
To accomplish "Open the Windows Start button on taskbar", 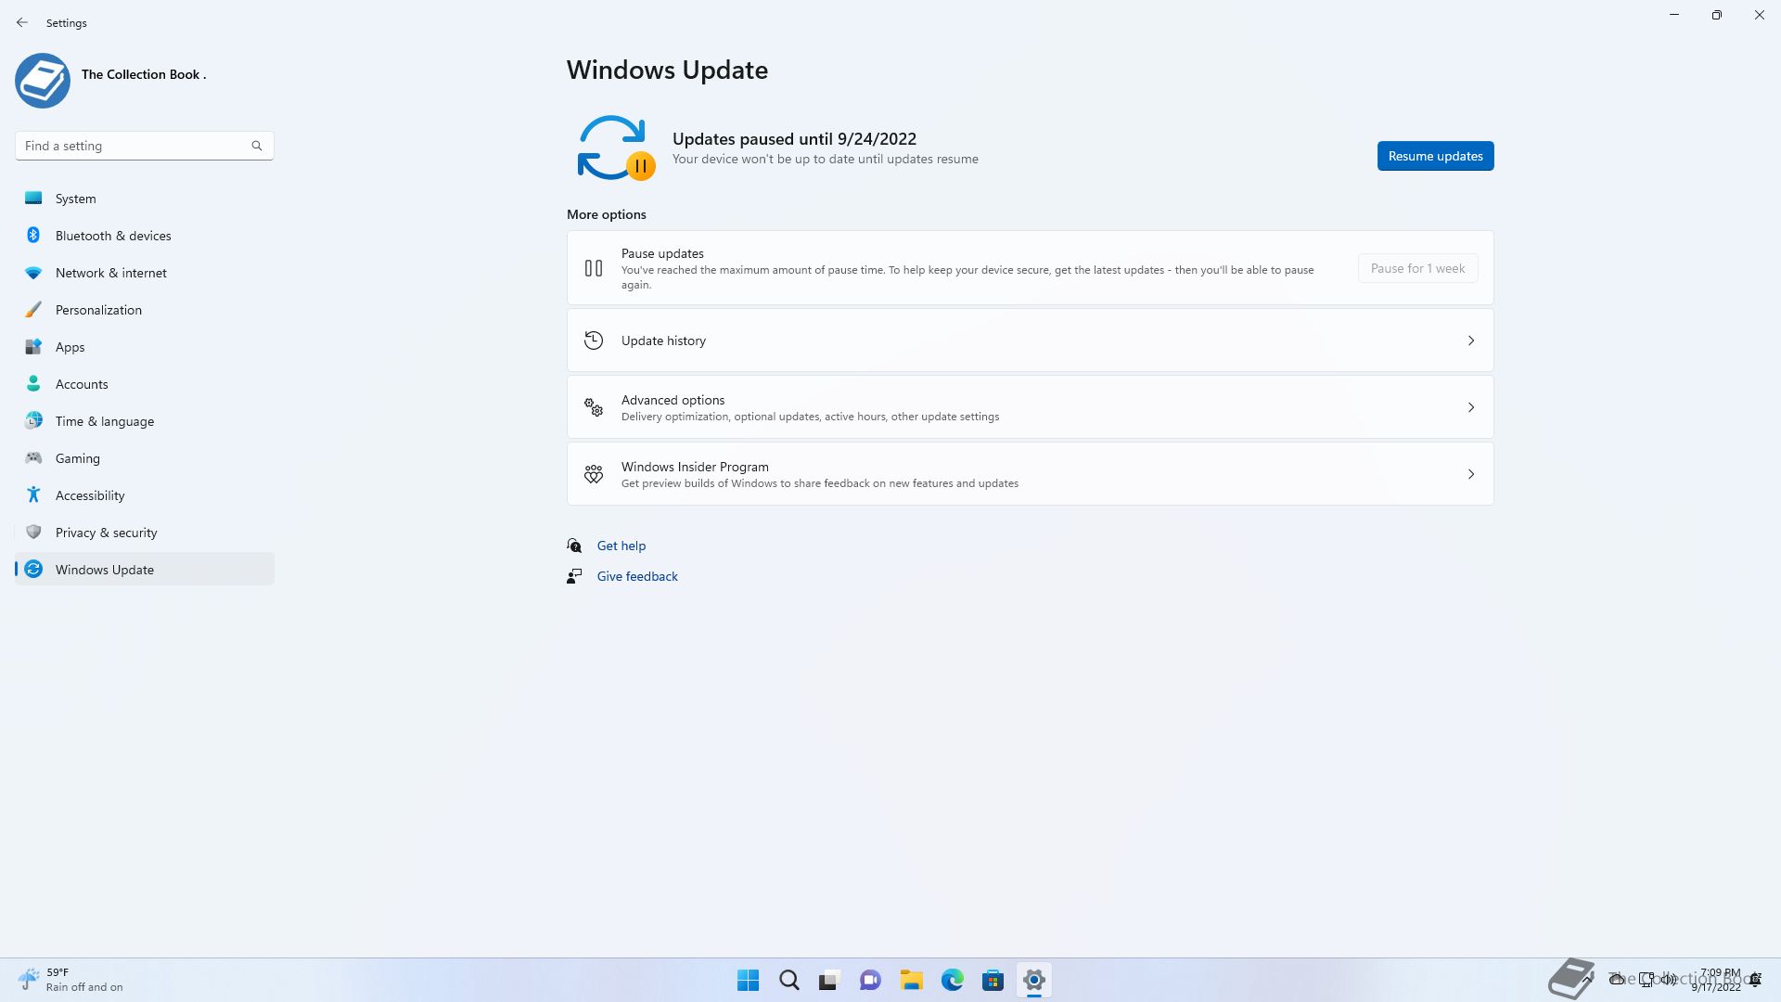I will (748, 980).
